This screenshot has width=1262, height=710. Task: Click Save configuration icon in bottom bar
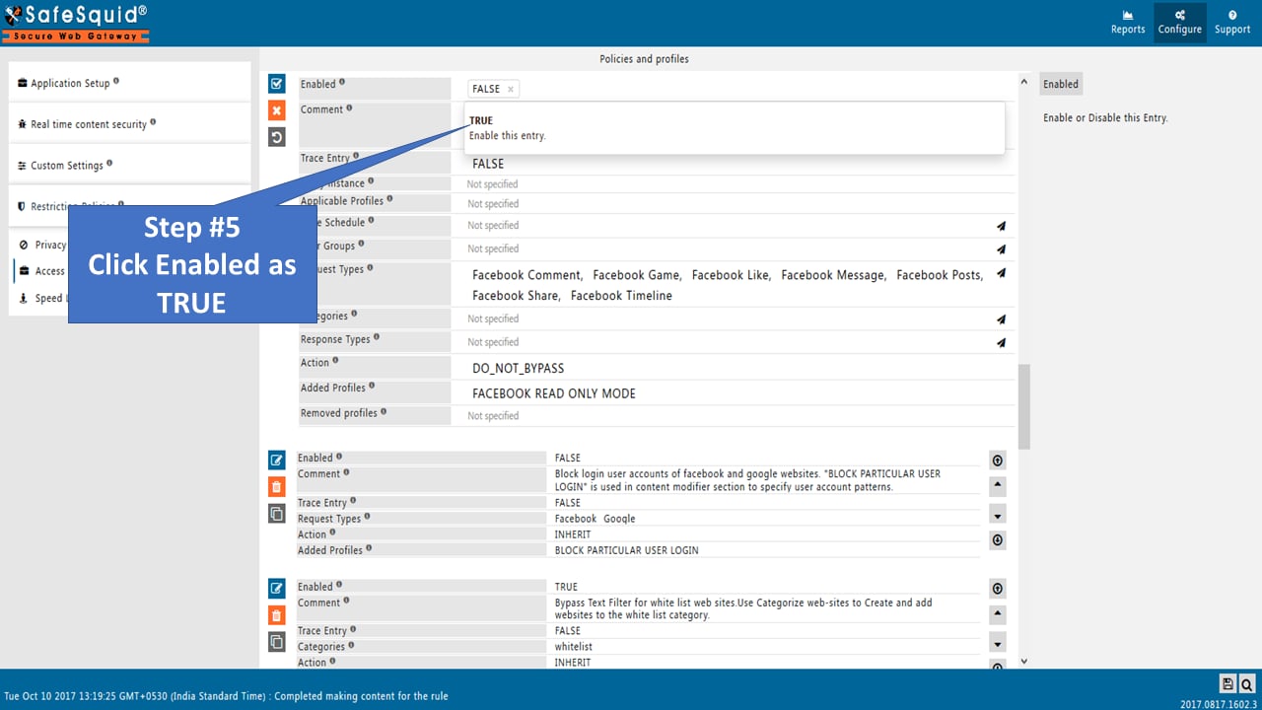1227,683
